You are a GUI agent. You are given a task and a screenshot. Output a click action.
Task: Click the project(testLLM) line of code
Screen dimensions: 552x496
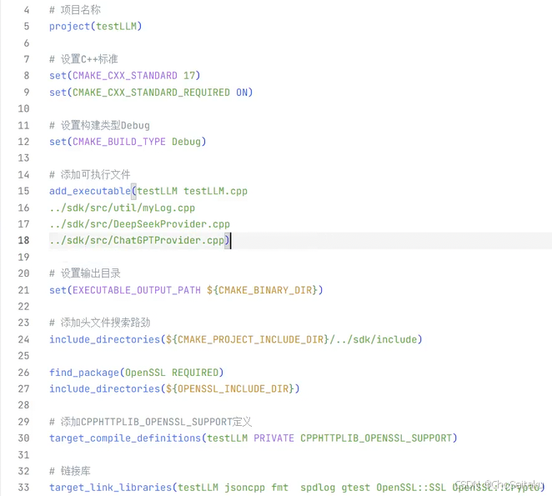pos(95,27)
